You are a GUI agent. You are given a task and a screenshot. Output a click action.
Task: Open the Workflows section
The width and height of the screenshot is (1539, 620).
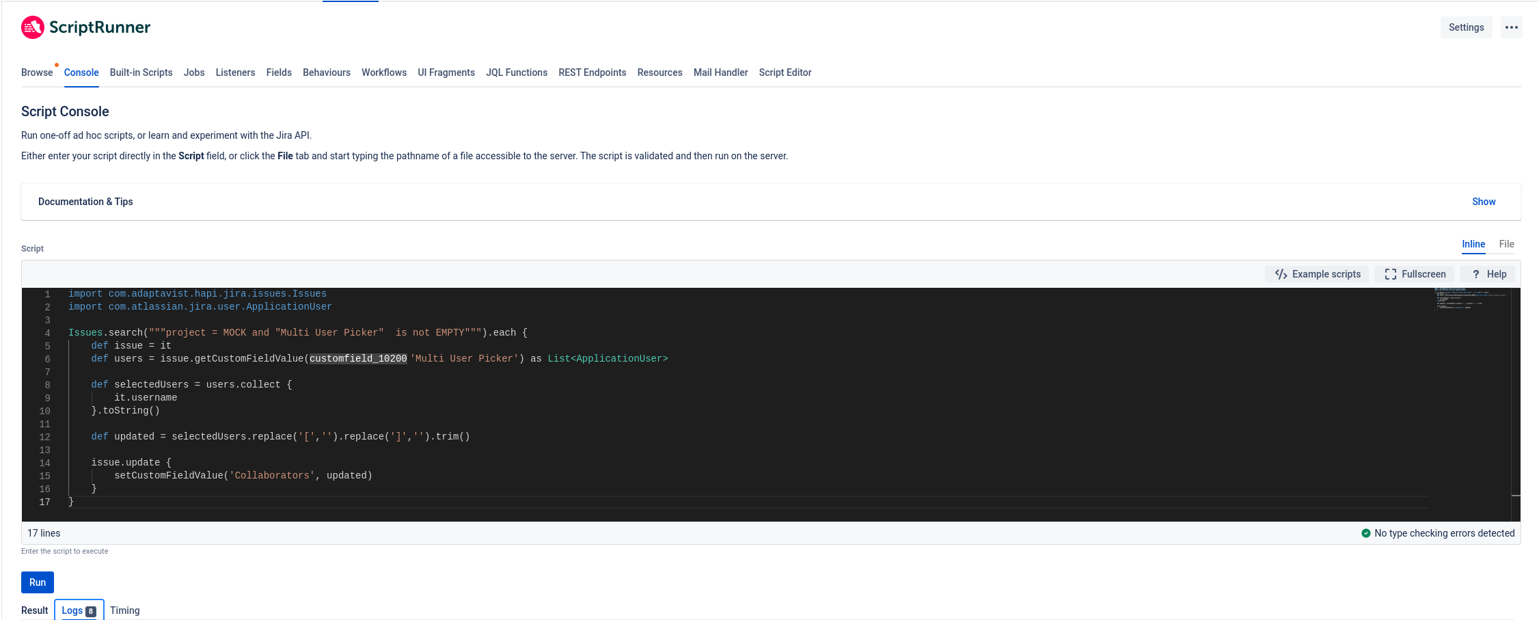coord(384,72)
